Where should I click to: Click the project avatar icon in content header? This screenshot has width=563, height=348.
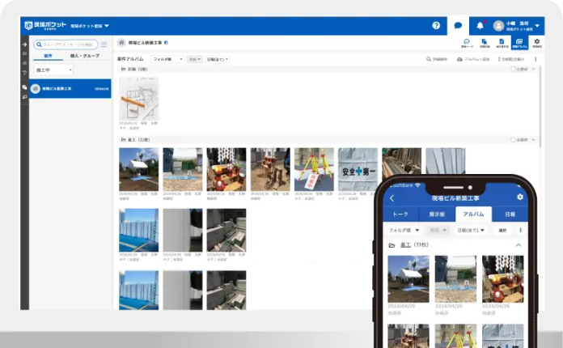[121, 42]
